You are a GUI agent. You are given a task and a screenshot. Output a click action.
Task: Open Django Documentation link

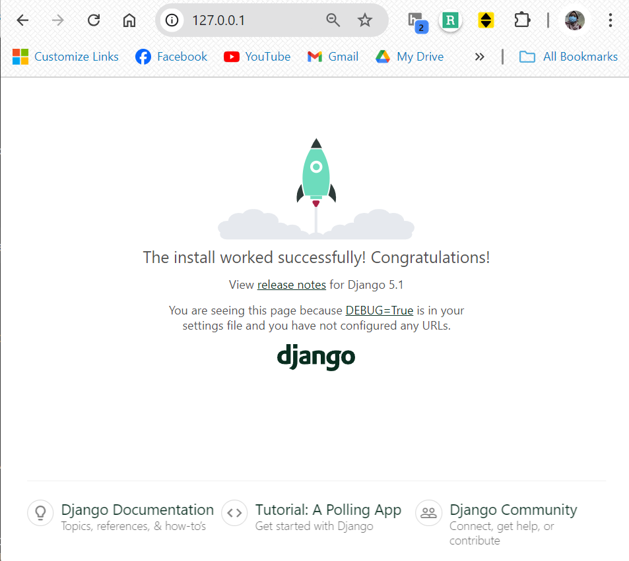point(137,510)
